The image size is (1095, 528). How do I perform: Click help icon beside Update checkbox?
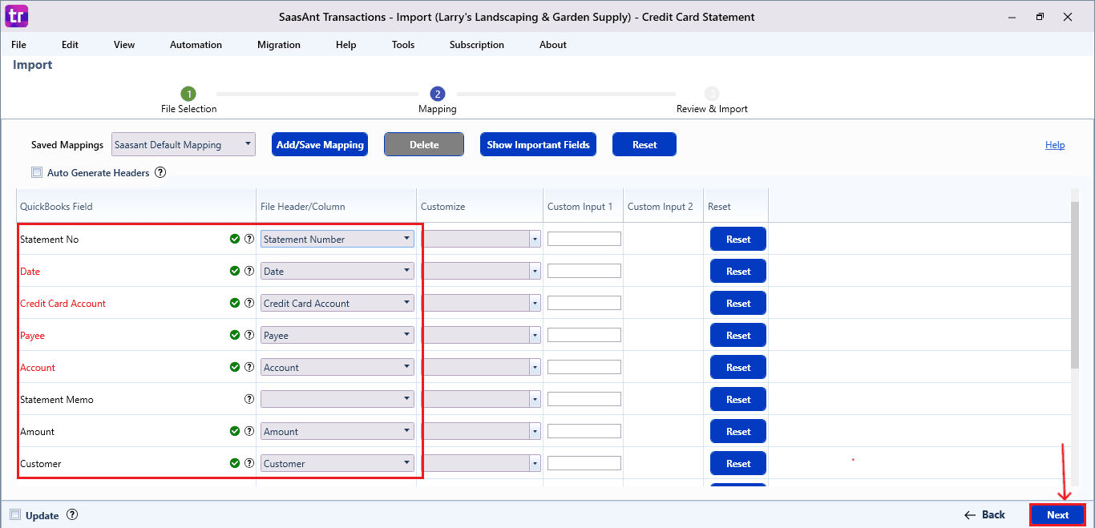point(72,515)
